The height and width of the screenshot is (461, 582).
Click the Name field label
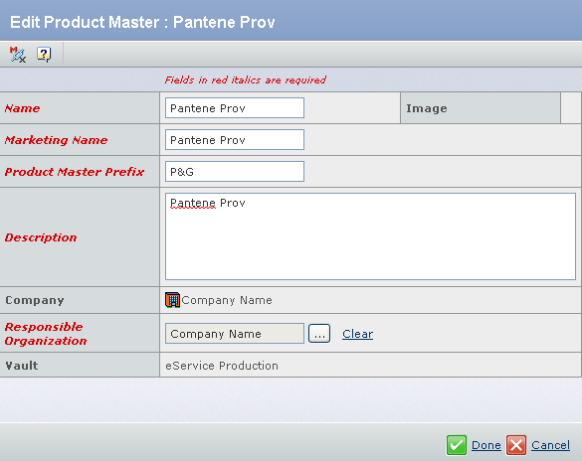click(x=22, y=108)
